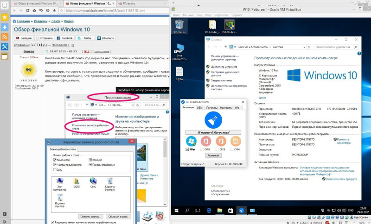Click the O14 Office icon in Re-Loader
Screen dimensions: 371x224
click(x=236, y=141)
